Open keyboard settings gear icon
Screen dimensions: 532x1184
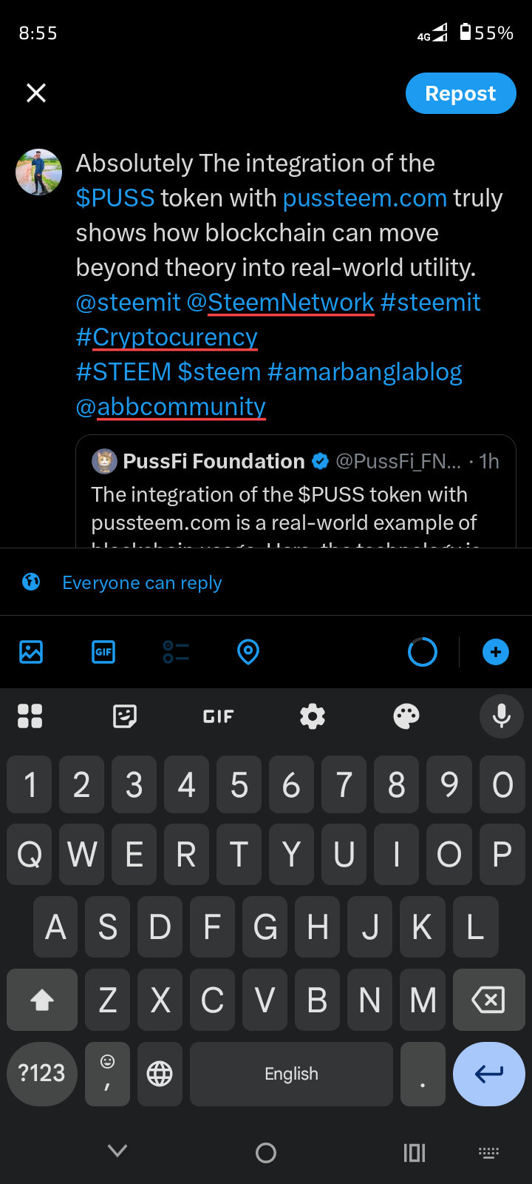tap(313, 716)
